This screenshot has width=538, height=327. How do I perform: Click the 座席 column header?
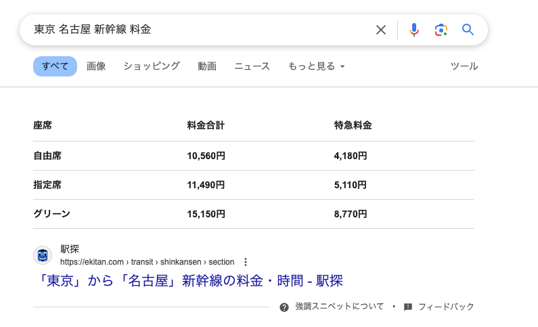click(x=43, y=125)
